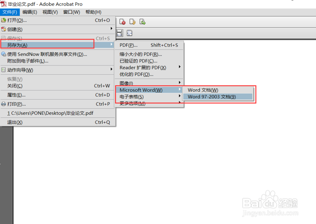Choose 打印(P)... from the File menu
316x224 pixels.
point(58,104)
